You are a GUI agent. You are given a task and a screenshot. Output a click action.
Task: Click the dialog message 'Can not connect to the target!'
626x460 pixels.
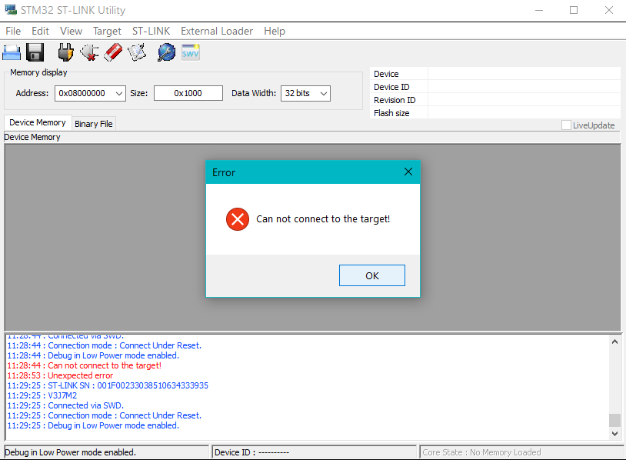[323, 218]
